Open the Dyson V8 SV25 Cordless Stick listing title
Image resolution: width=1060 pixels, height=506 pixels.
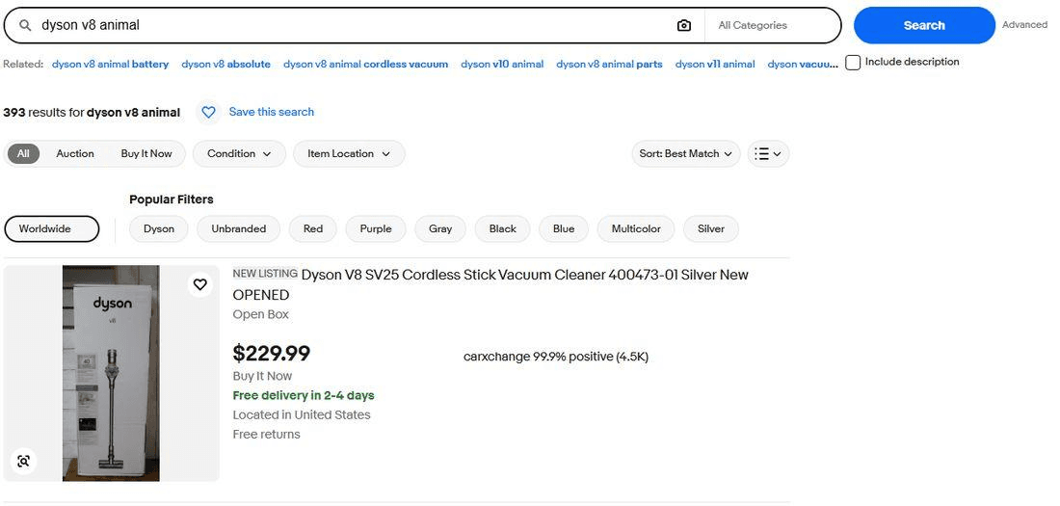490,284
